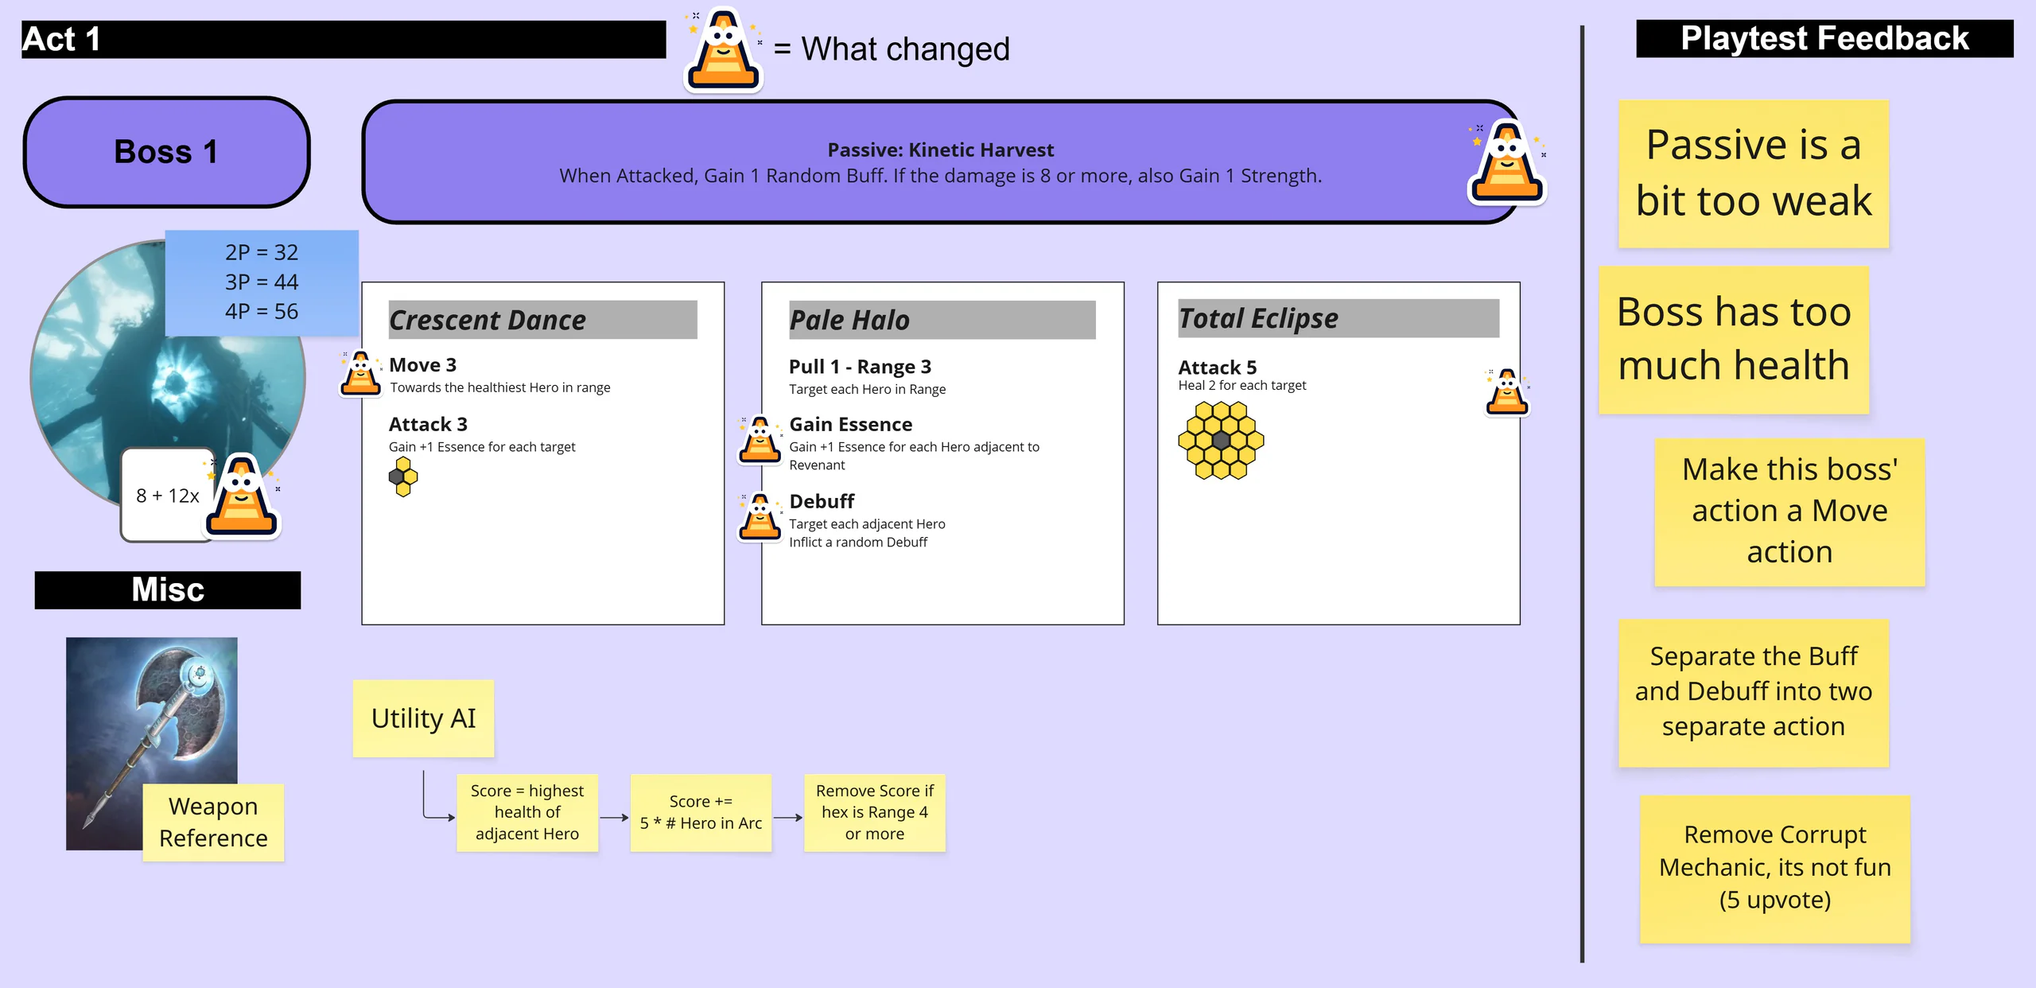Click the 'Remove Corrupt Mechanic' sticky note
2036x988 pixels.
1775,869
